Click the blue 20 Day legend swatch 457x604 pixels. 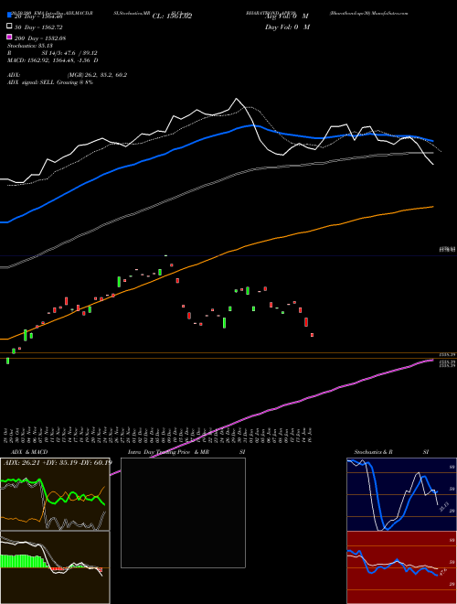point(9,16)
